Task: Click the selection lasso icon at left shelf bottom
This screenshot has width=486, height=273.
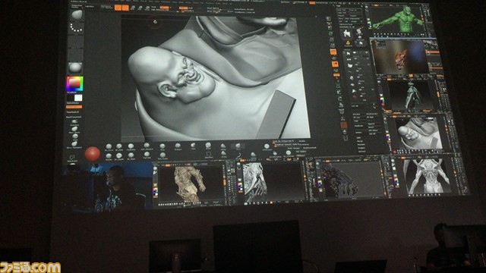Action: 72,158
